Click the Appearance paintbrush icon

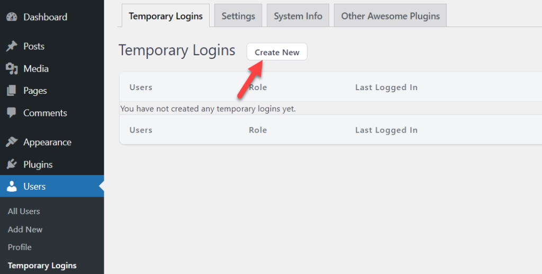(x=12, y=142)
